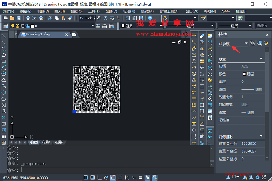Close the 特性 properties panel
272x181 pixels.
tap(267, 35)
